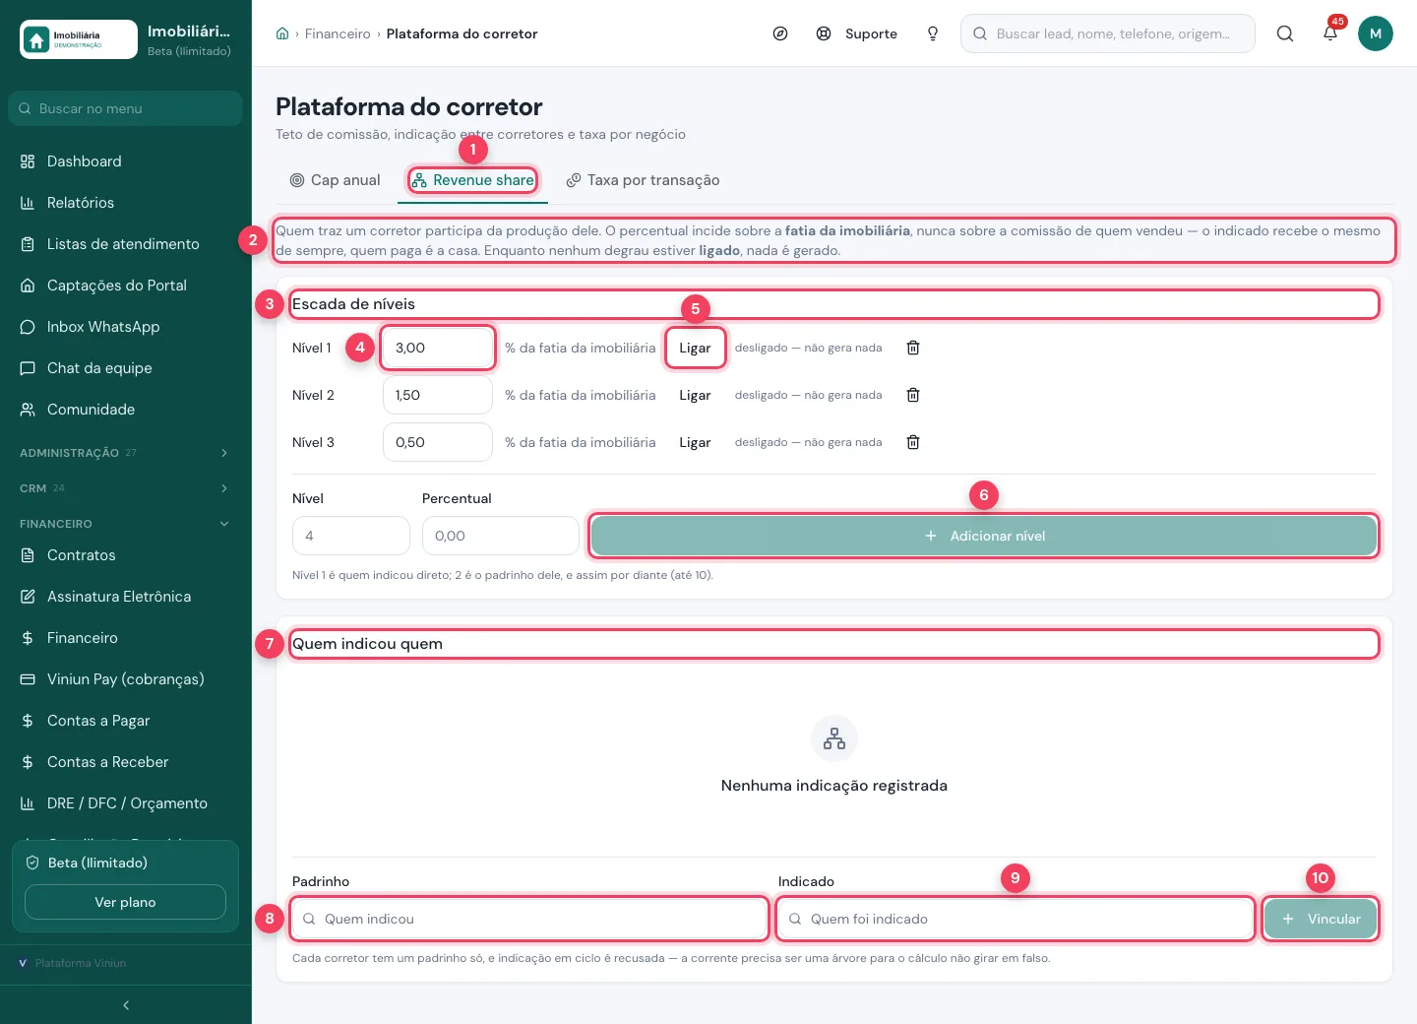Click the Adicionar nível button

click(984, 536)
